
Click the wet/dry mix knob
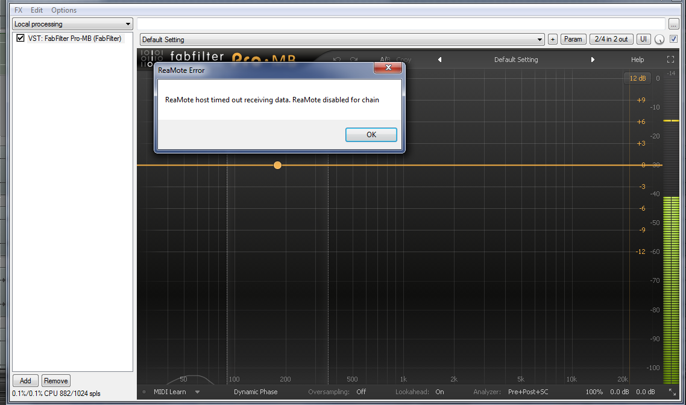click(x=659, y=39)
